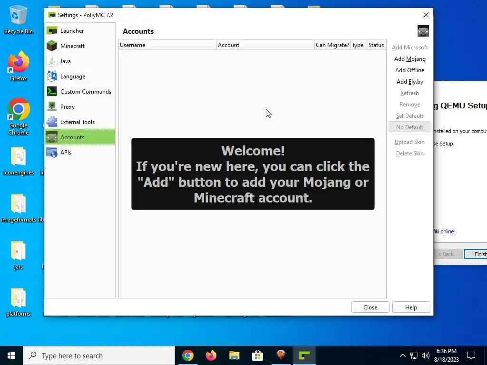Screen dimensions: 487x365
Task: Click the Can Migrate? column header
Action: (332, 45)
